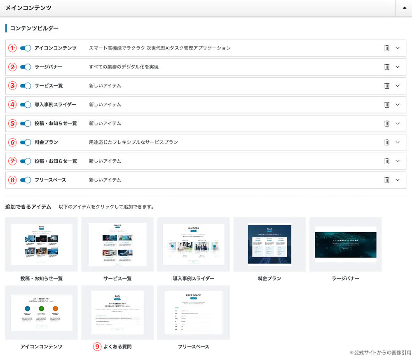The width and height of the screenshot is (412, 356).
Task: Add the 料金プラン thumbnail item
Action: [269, 244]
